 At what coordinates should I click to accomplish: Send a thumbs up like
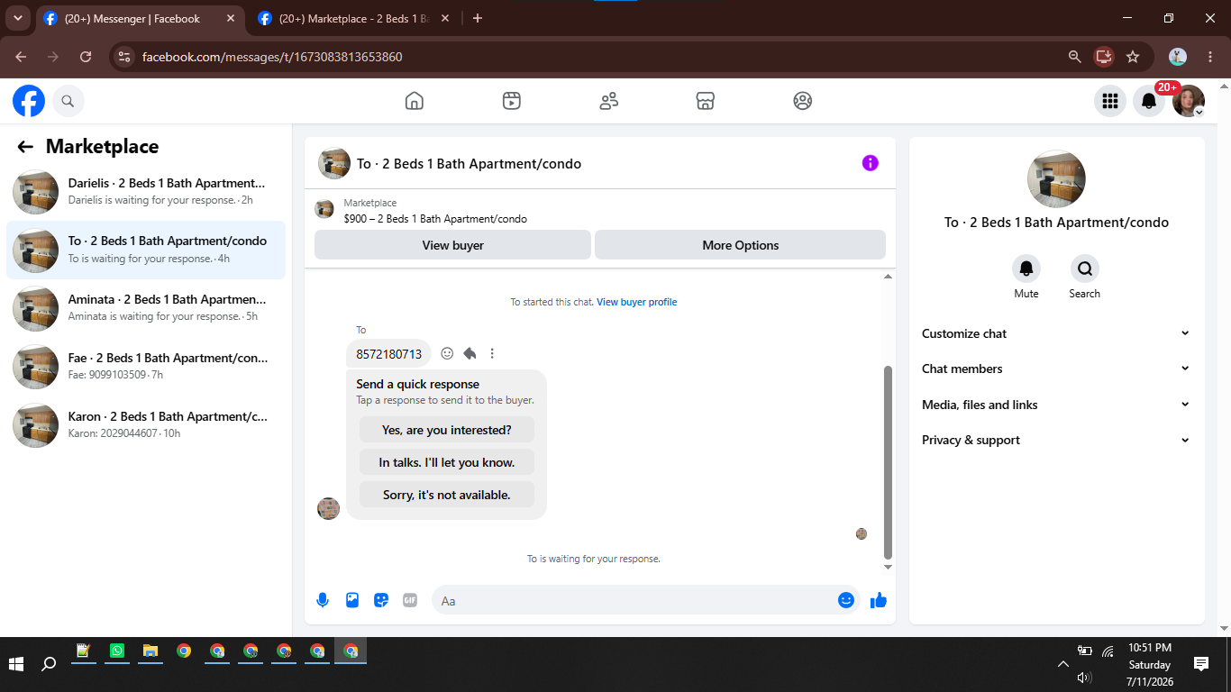tap(879, 600)
